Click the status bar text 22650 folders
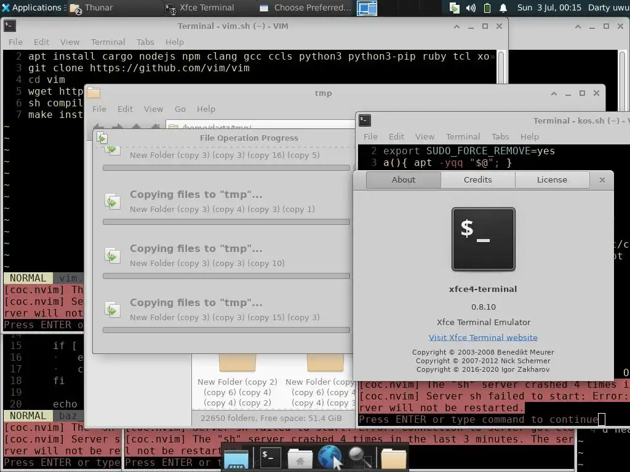This screenshot has width=630, height=472. click(x=271, y=418)
